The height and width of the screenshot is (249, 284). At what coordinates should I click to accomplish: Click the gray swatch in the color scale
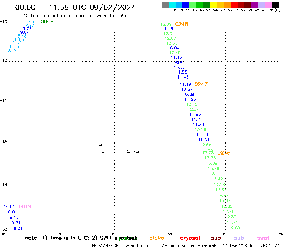coord(165,5)
